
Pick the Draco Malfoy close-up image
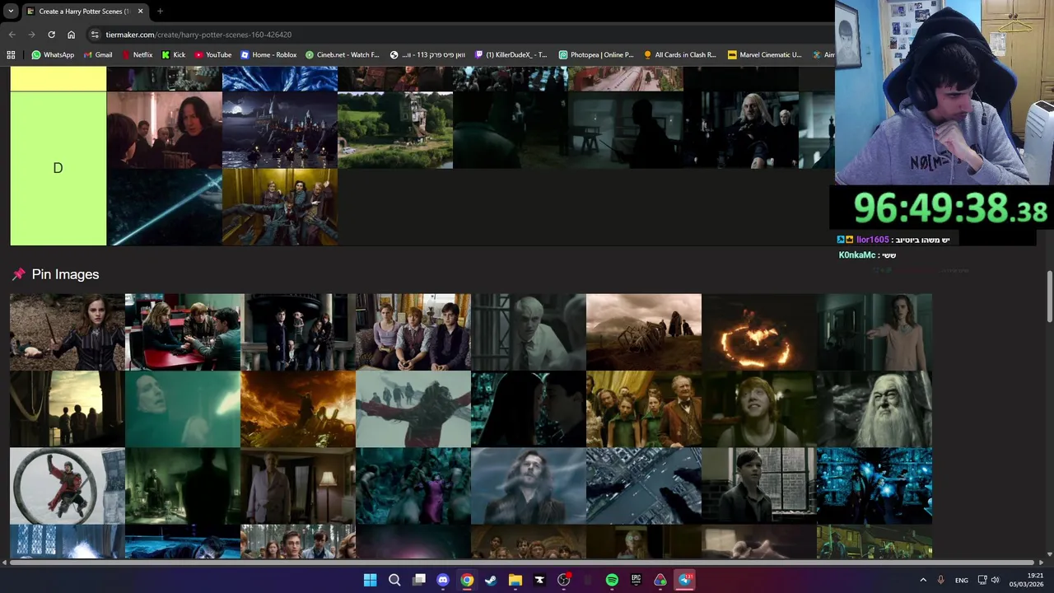[529, 332]
